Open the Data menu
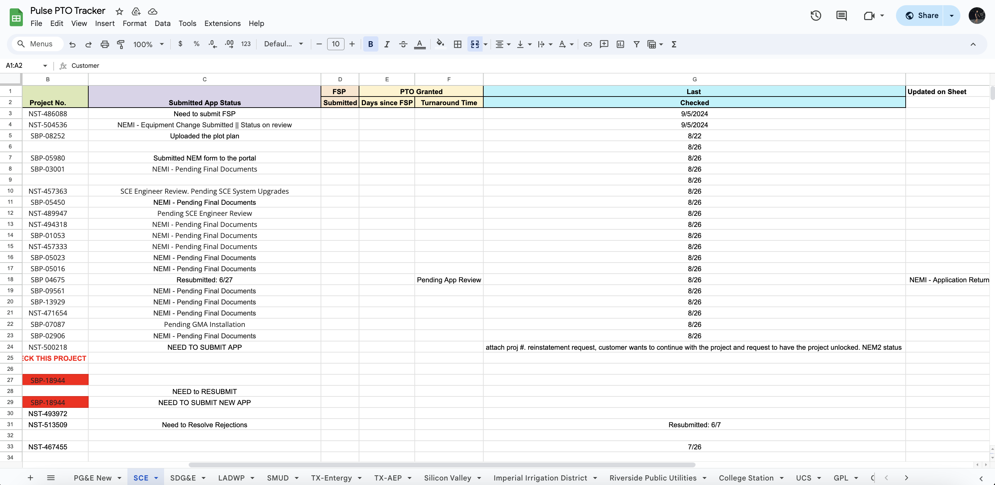 click(163, 23)
